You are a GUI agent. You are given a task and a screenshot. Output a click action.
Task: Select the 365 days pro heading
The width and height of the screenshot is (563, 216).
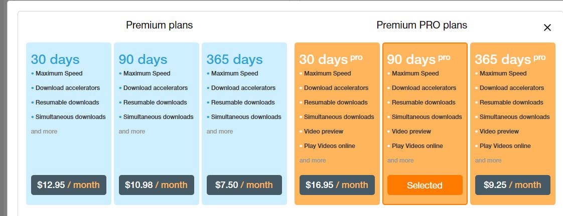click(x=510, y=59)
